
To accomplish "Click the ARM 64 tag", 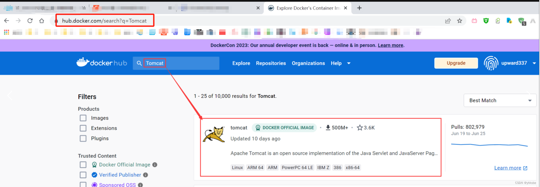I will coord(255,167).
